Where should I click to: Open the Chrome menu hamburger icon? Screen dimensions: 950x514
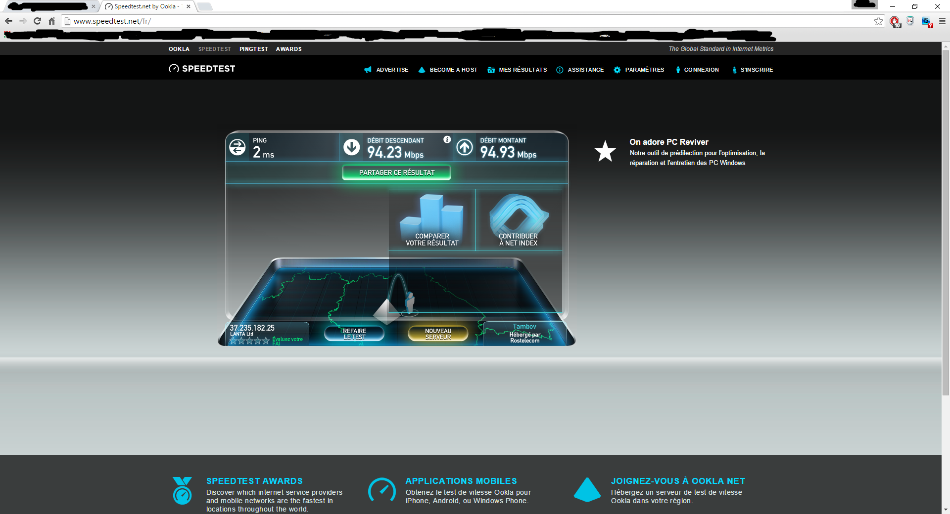coord(942,21)
